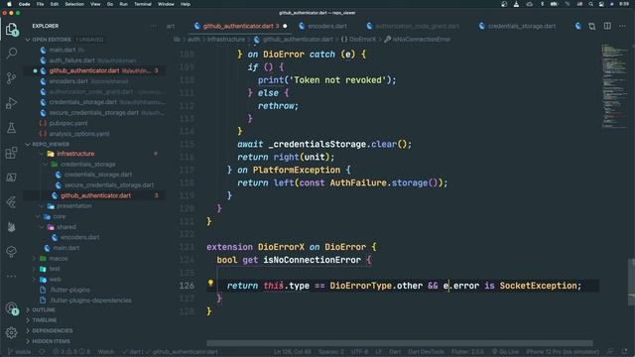Click isNoConnectionError in the breadcrumb
This screenshot has height=357, width=635.
(x=421, y=40)
